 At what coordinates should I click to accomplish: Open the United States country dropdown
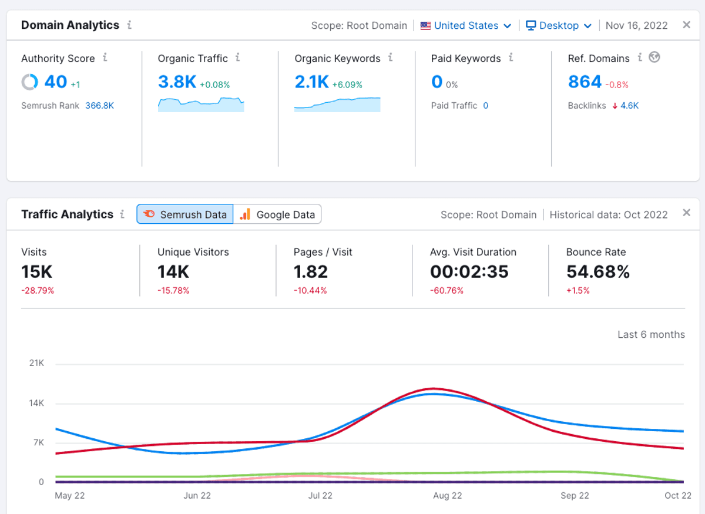pos(466,25)
